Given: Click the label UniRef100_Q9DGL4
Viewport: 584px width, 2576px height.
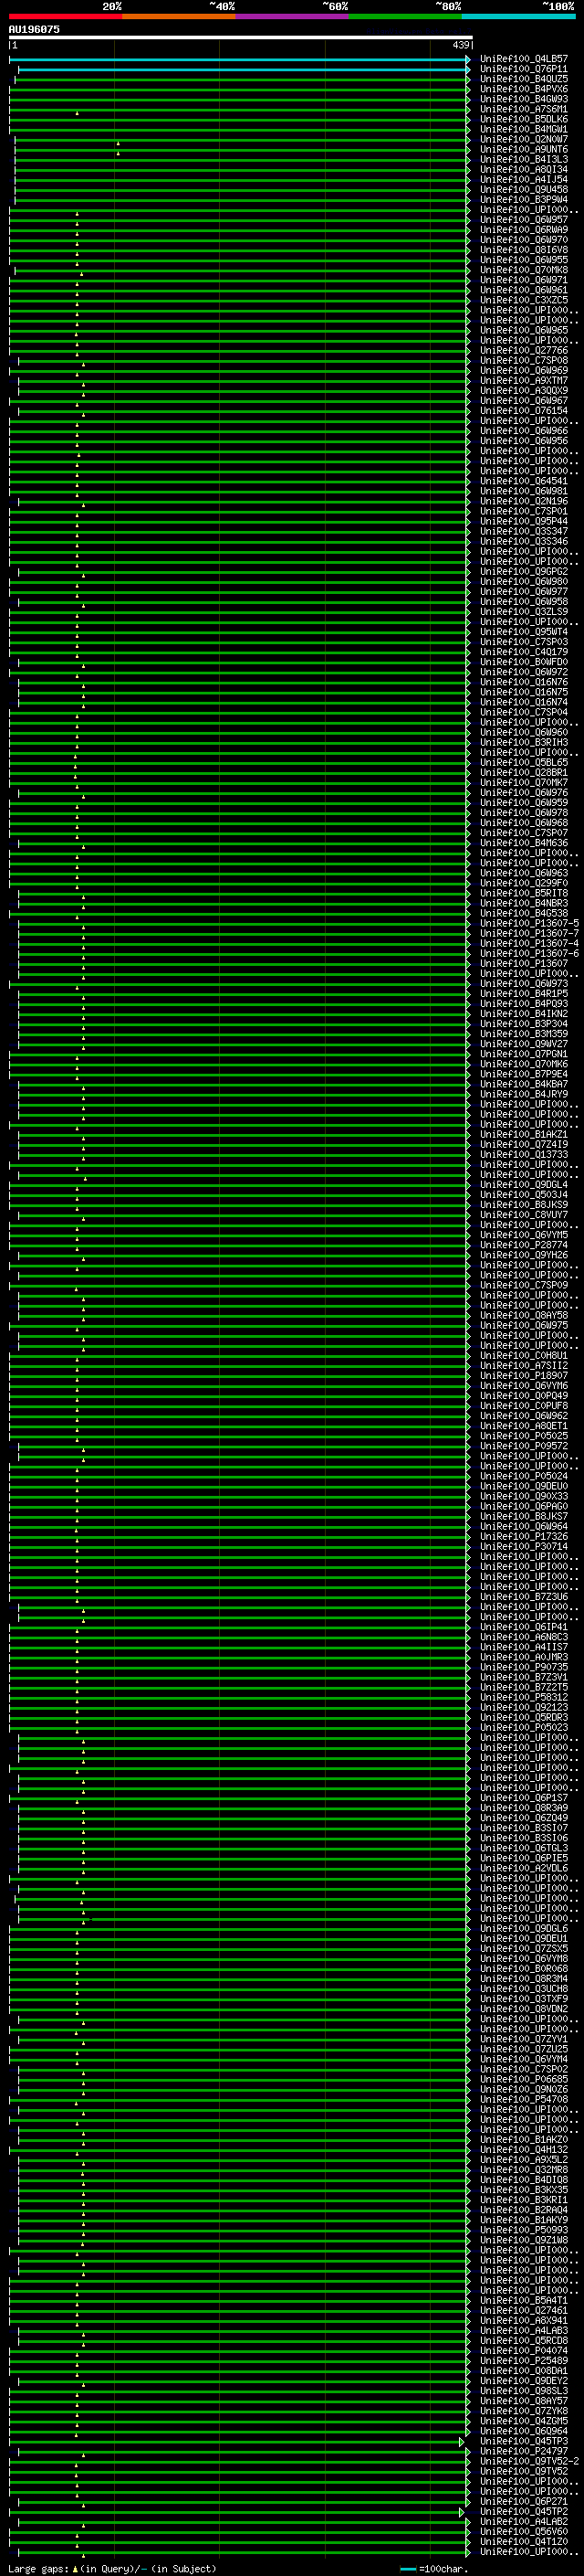Looking at the screenshot, I should (524, 1184).
